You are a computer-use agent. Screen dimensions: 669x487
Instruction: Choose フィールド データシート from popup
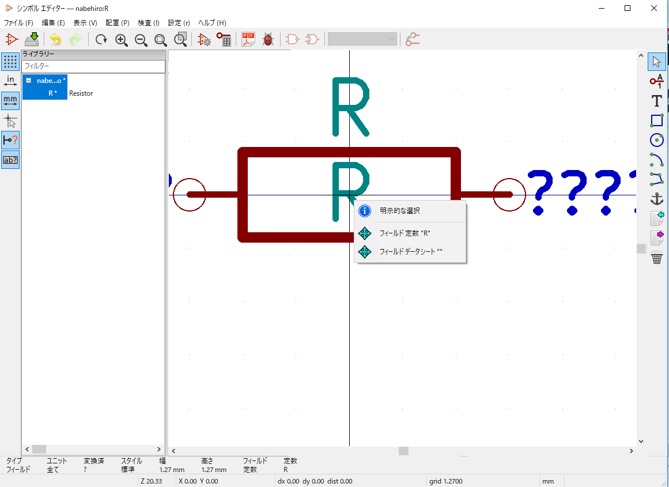coord(410,252)
